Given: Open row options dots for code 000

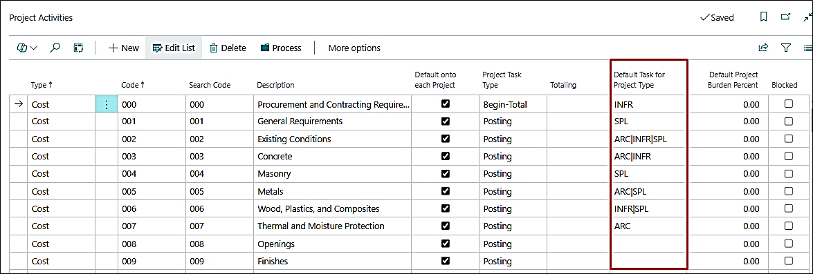Looking at the screenshot, I should click(x=107, y=104).
